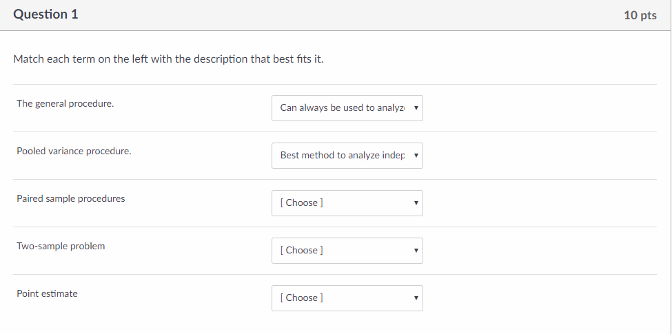This screenshot has width=672, height=334.
Task: Click the term 'Pooled variance procedure.'
Action: [x=74, y=151]
